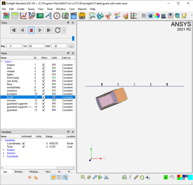Open the Query menu
This screenshot has height=185, width=193.
(31, 9)
